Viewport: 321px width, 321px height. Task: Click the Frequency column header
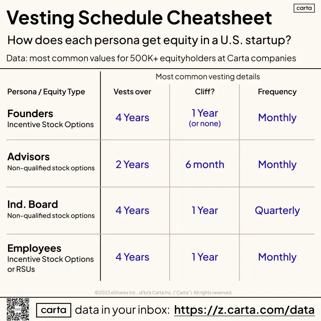click(x=277, y=92)
